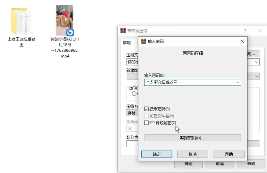Click 确定 in the background 带密码压缩 window
This screenshot has height=173, width=267.
tap(188, 164)
